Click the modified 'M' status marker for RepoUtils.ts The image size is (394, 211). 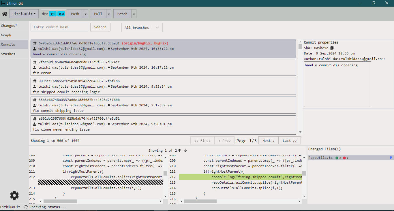[x=391, y=158]
